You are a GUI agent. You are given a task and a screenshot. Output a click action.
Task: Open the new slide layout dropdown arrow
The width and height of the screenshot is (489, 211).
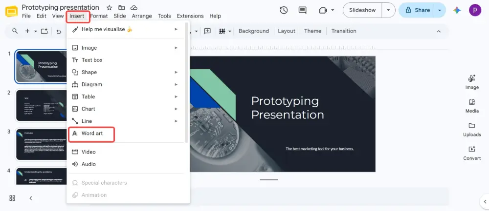(x=36, y=31)
